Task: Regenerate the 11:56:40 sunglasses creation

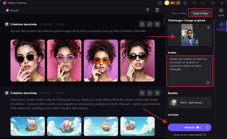Action: click(150, 24)
